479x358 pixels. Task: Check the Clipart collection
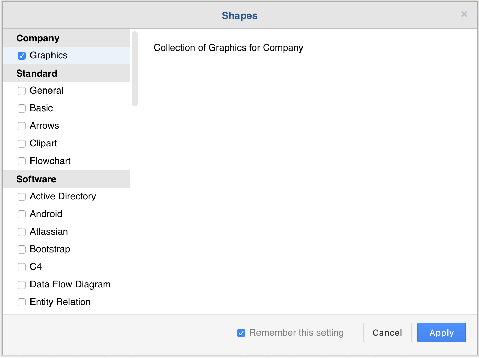(x=22, y=143)
